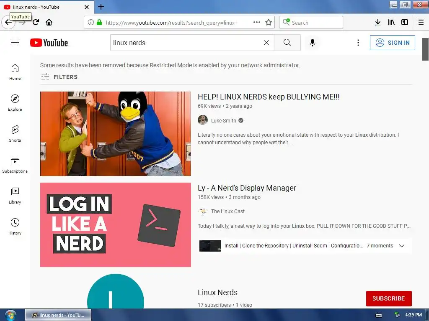Open the browser library icon
Screen dimensions: 429x321
pos(391,22)
